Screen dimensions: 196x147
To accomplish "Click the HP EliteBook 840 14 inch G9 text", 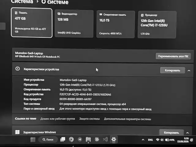I will pyautogui.click(x=37, y=57).
